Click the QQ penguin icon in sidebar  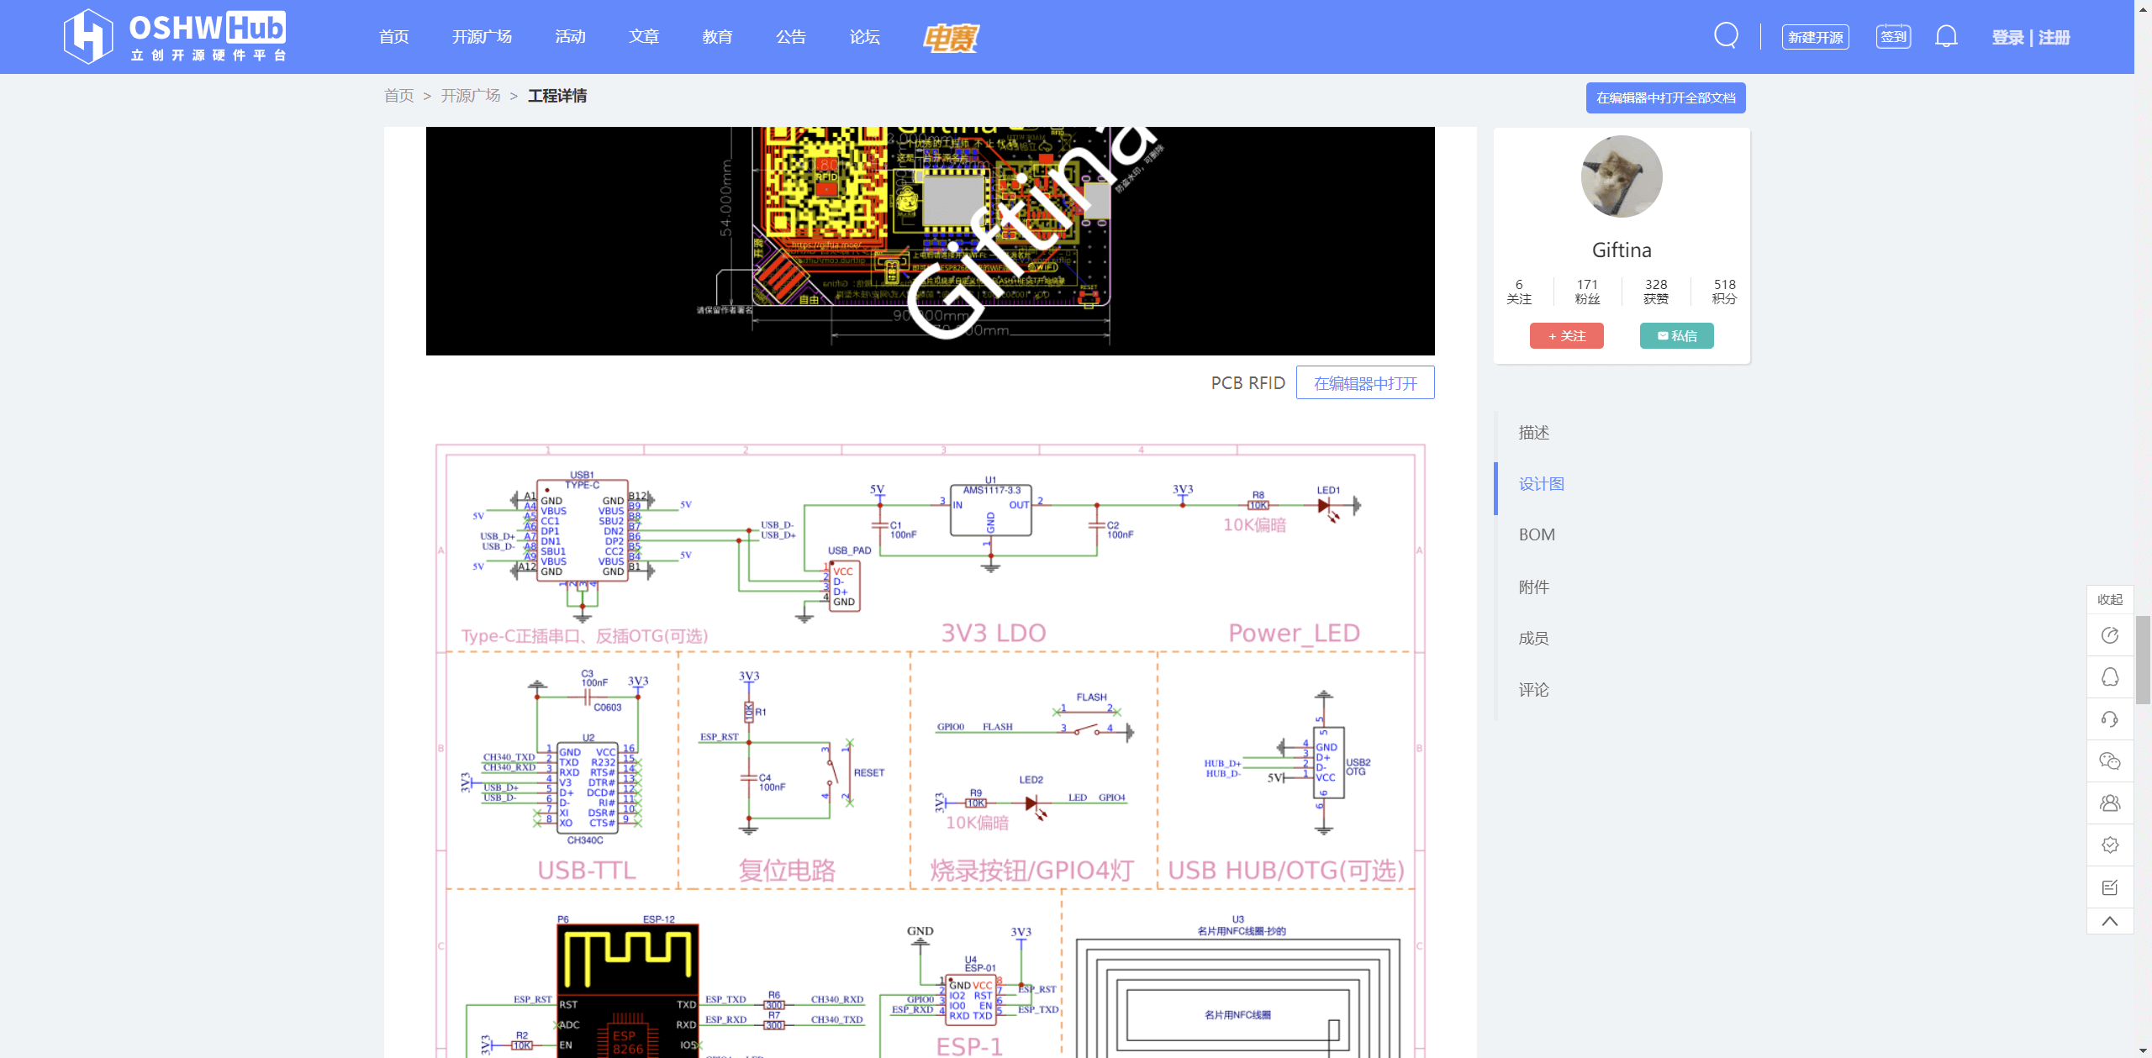pyautogui.click(x=2110, y=677)
